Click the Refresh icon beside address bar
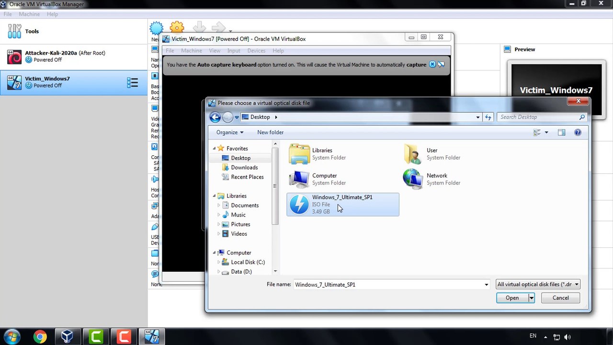 (488, 117)
